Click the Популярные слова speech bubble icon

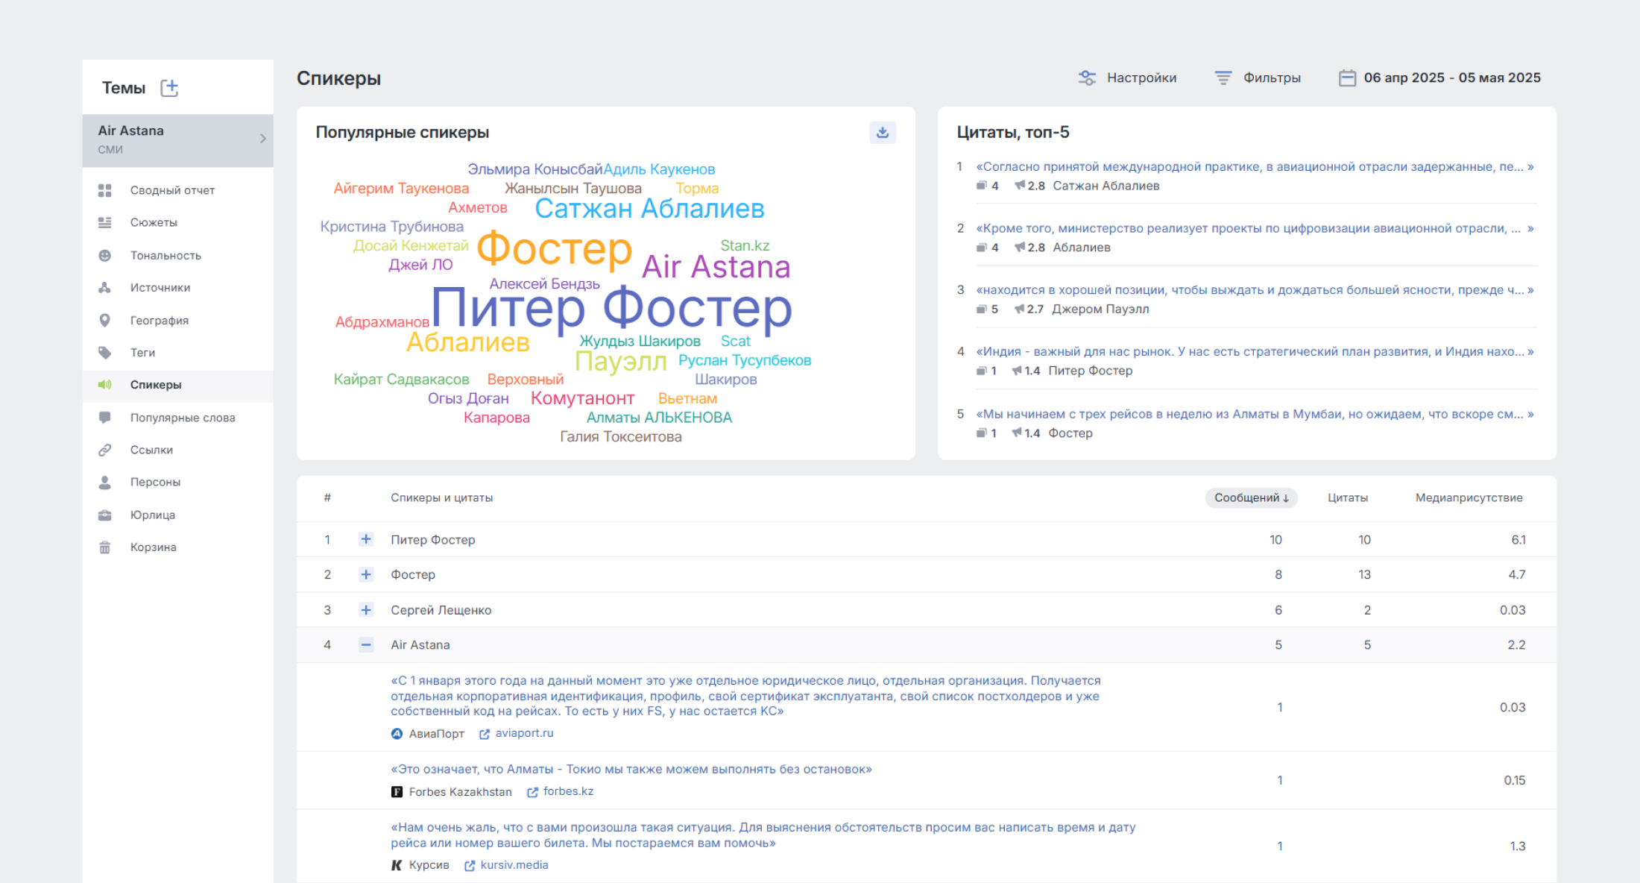105,418
